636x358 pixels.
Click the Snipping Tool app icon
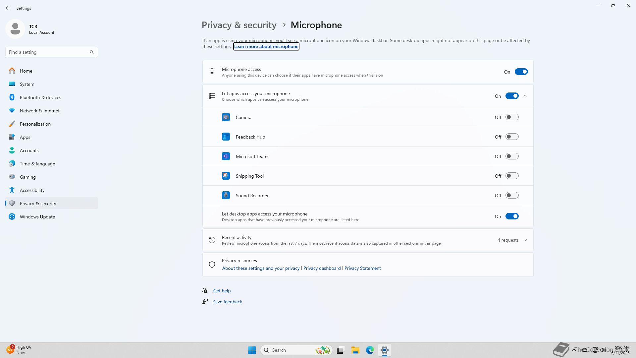tap(226, 176)
